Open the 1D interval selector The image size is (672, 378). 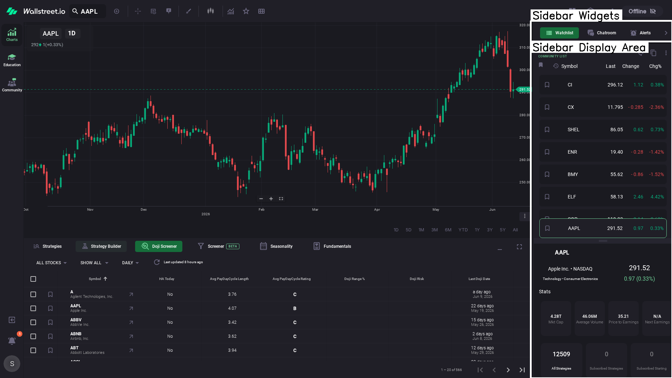point(72,33)
